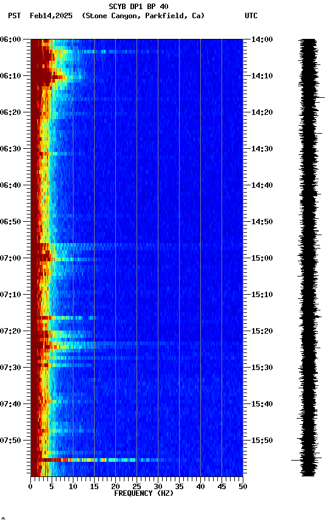Click the '14:50' UTC time label
The image size is (335, 525).
262,222
